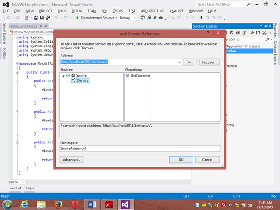Switch to HomeController.cs tab

[x=23, y=27]
